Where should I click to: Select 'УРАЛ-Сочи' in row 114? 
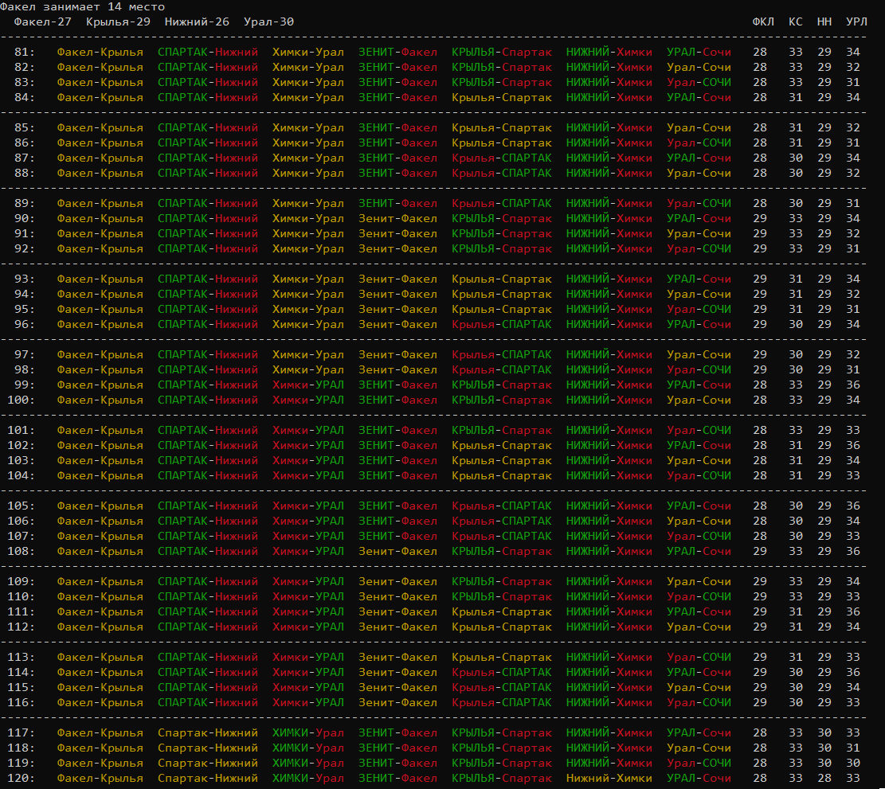tap(699, 673)
